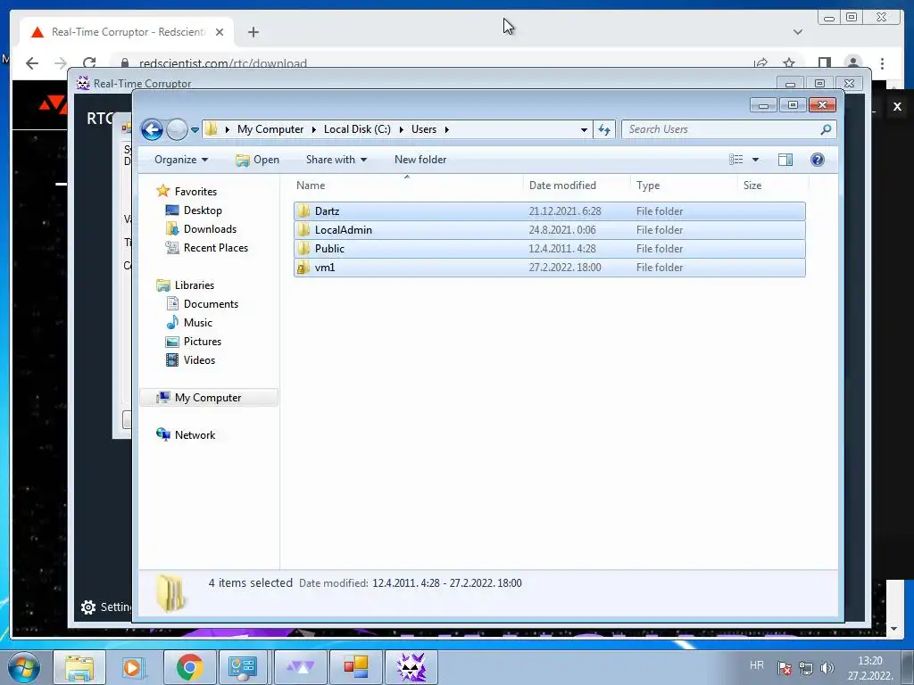Click the volume speaker tray icon

(827, 667)
